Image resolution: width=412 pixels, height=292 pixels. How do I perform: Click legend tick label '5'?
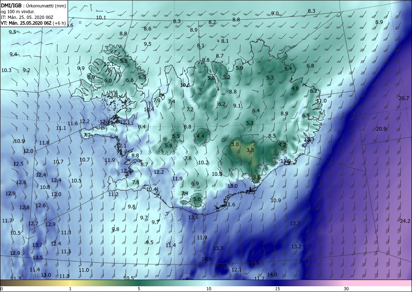[x=139, y=289]
